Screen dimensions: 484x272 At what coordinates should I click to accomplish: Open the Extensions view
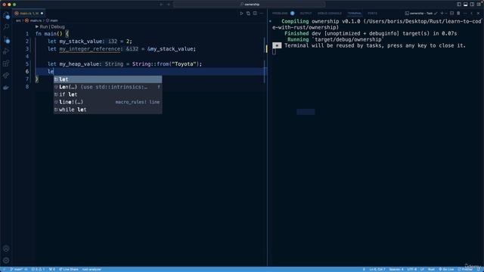point(6,63)
